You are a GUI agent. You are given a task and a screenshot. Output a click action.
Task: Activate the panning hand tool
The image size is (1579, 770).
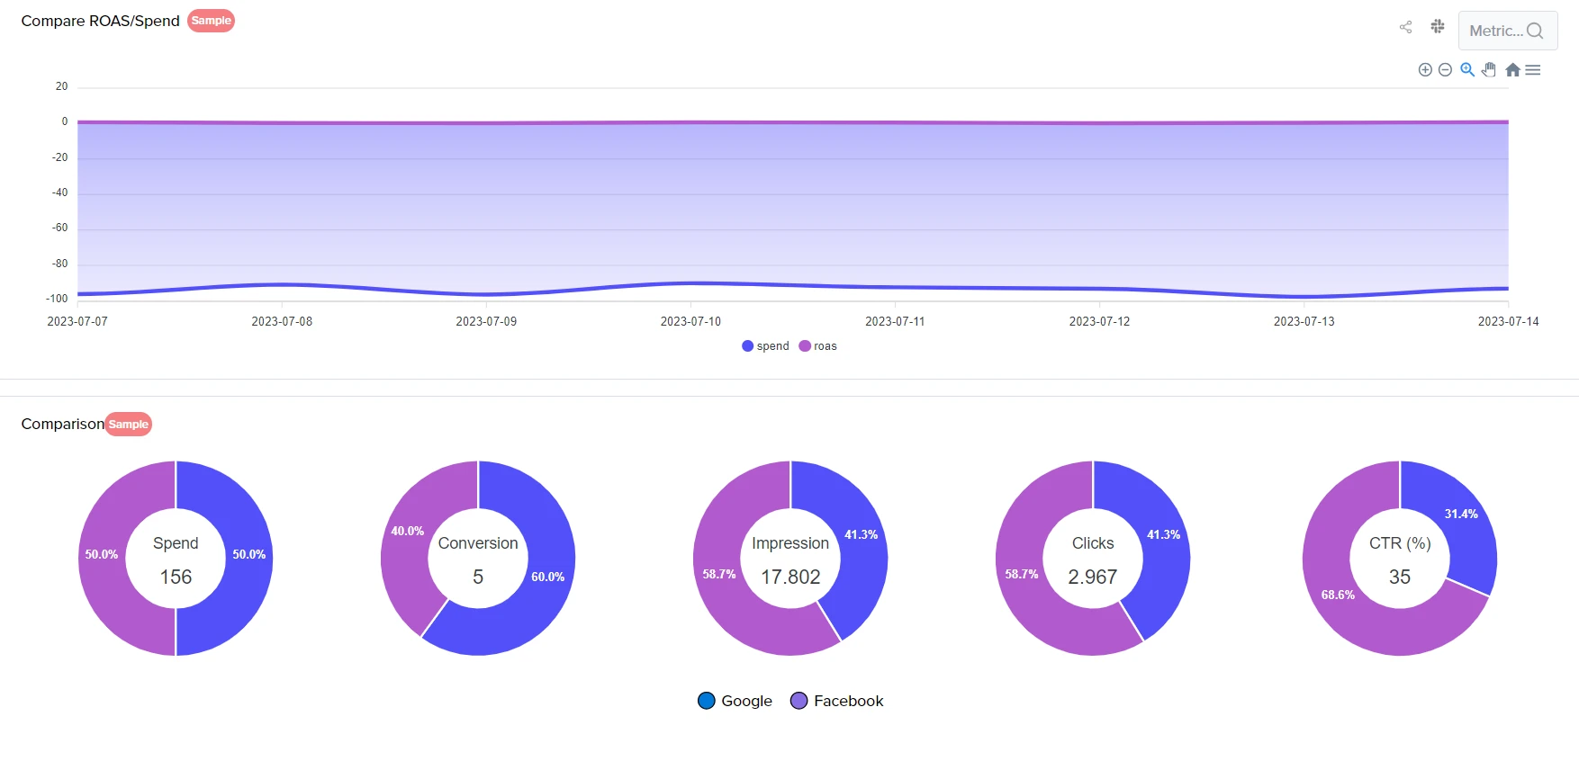point(1489,70)
